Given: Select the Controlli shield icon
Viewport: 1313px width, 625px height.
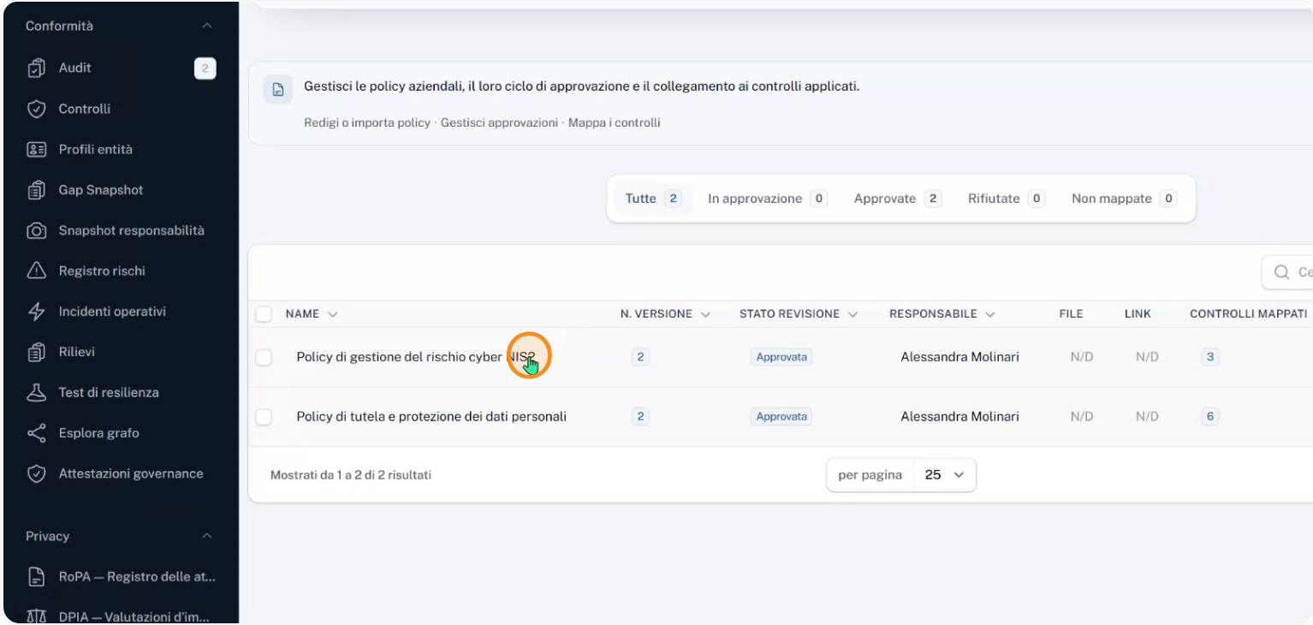Looking at the screenshot, I should tap(36, 109).
